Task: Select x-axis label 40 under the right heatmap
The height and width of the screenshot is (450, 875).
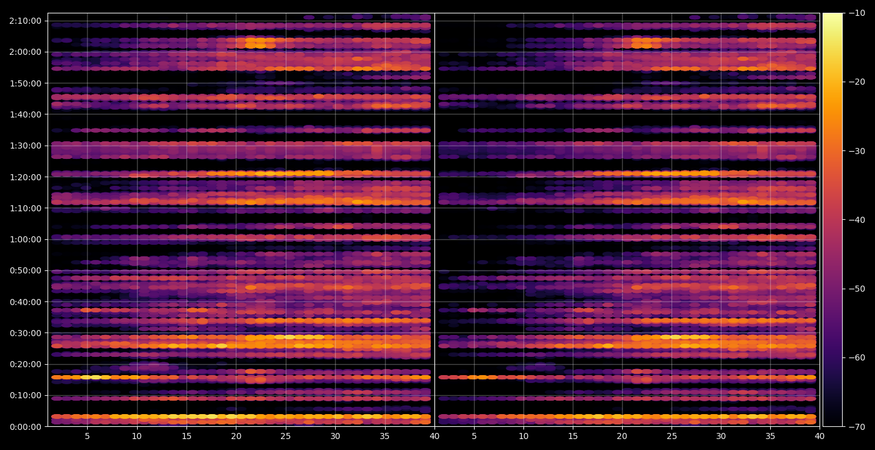Action: point(820,437)
